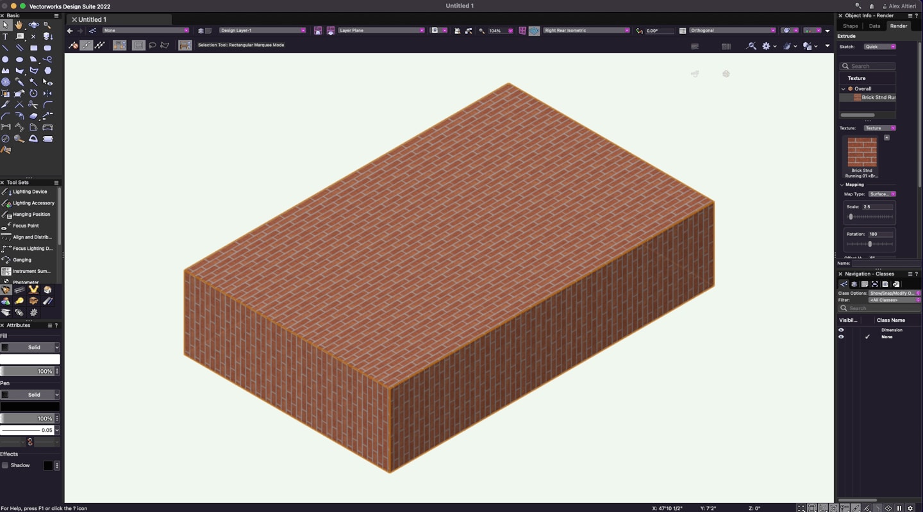Open the Right Rear Isometric view dropdown
Image resolution: width=923 pixels, height=512 pixels.
click(x=586, y=31)
